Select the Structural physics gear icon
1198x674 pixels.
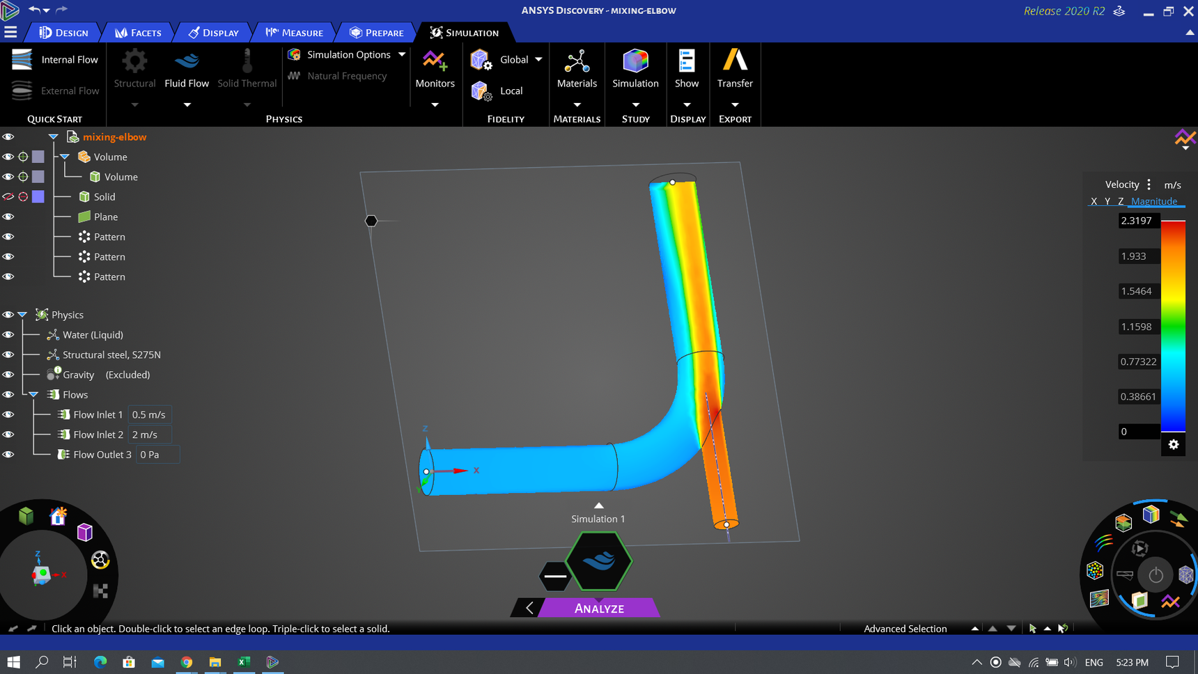click(134, 61)
